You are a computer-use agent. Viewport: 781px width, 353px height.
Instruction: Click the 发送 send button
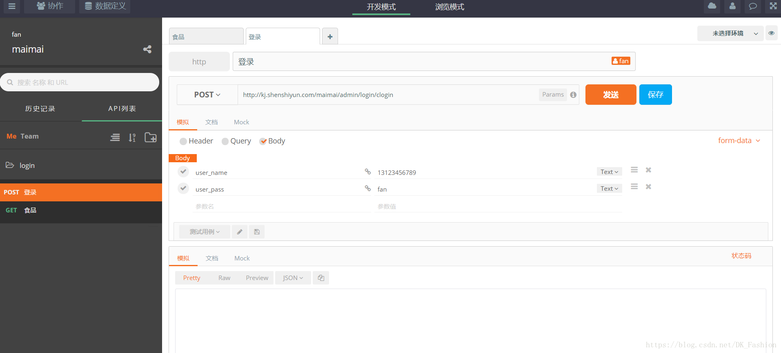pos(611,95)
